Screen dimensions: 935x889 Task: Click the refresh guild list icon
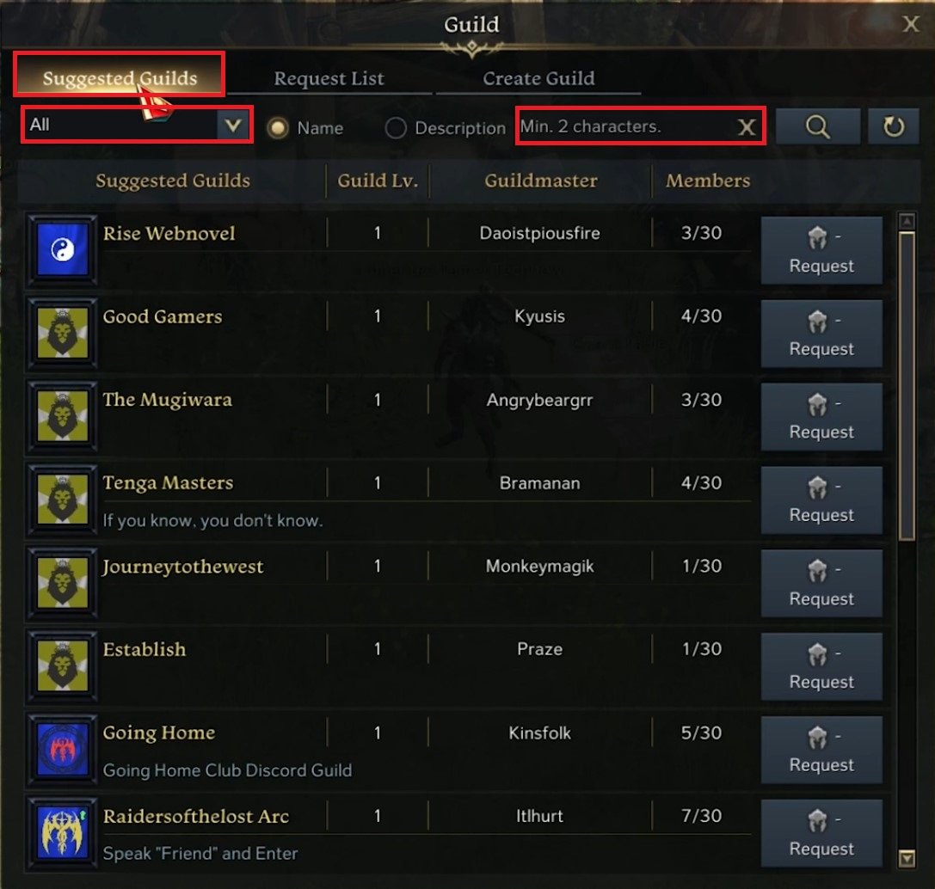[893, 126]
